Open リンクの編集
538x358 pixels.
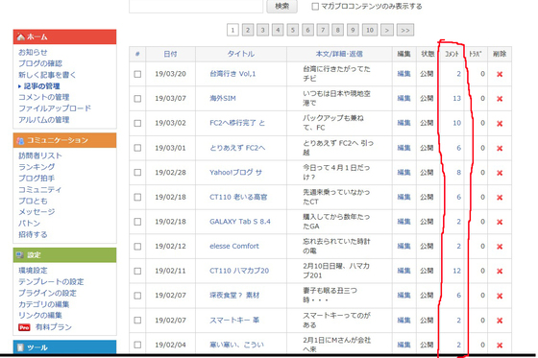coord(40,316)
